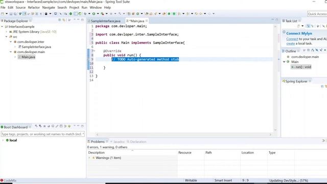Open the New Task dropdown in Task List
The height and width of the screenshot is (184, 327).
pos(302,26)
